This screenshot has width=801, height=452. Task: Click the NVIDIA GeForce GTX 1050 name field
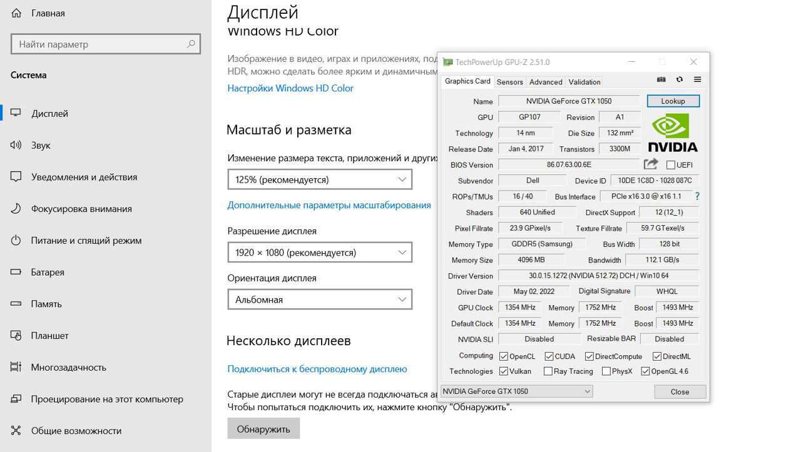[569, 101]
